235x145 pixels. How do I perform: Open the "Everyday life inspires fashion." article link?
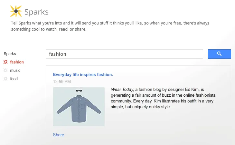tap(83, 74)
